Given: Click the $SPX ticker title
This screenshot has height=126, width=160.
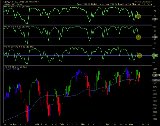Looking at the screenshot, I should click(x=7, y=2).
